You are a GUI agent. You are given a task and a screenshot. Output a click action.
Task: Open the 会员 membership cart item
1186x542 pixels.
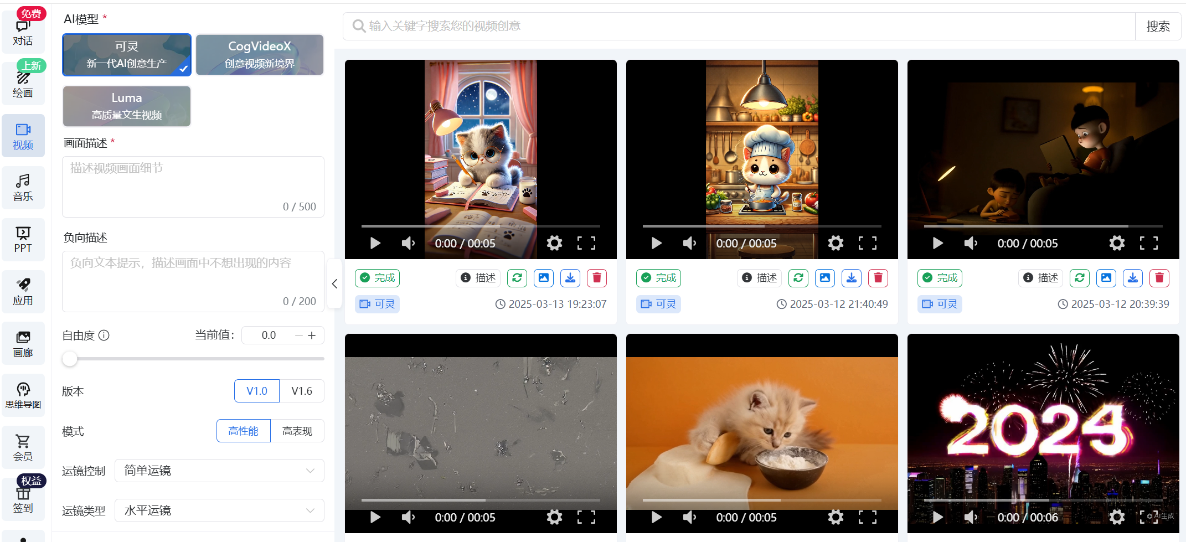pyautogui.click(x=23, y=447)
